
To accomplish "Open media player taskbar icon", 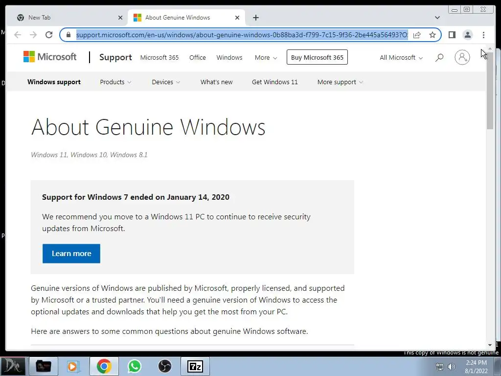I will (x=73, y=366).
